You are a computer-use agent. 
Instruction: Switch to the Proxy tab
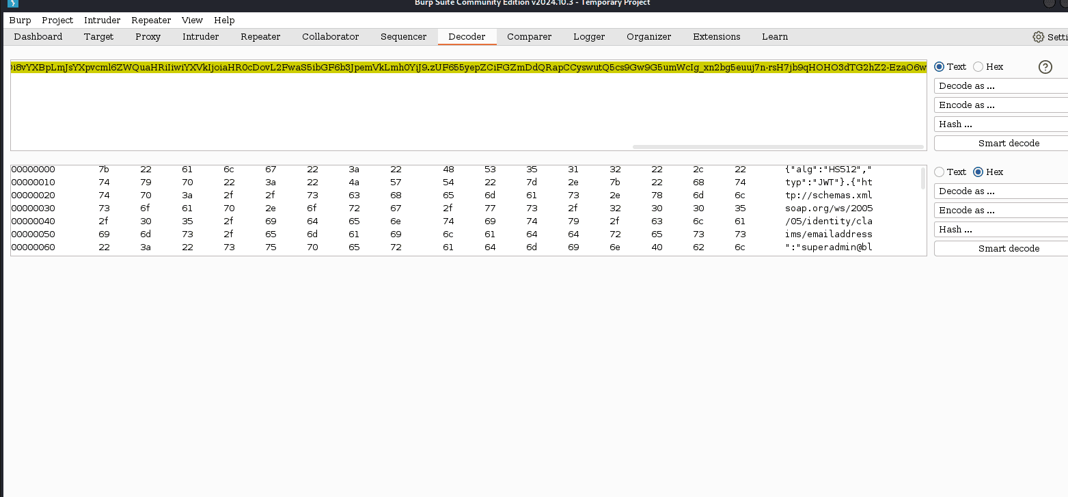click(148, 37)
